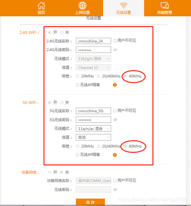Screen dimensions: 191x206
Task: Check 用户不可见 for the 5G network
Action: [x=115, y=111]
